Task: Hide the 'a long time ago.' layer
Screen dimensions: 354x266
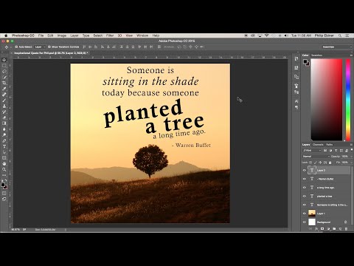Action: click(305, 188)
